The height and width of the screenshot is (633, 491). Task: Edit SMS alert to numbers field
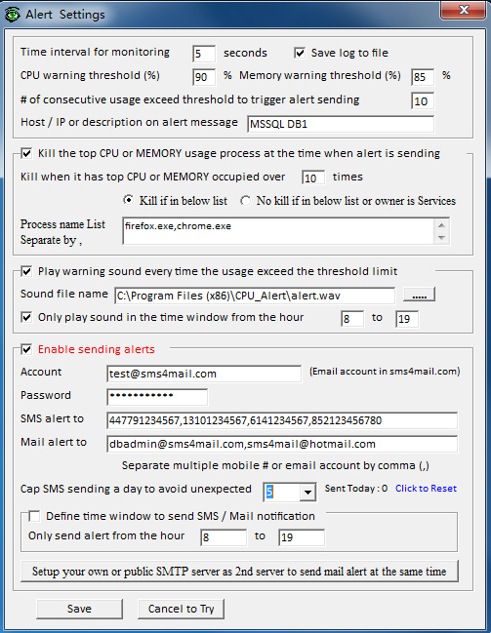pos(282,420)
